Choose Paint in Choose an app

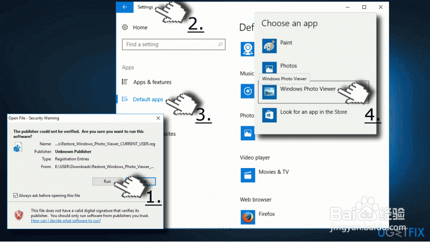point(286,42)
